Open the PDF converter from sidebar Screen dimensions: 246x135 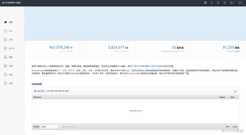click(11, 31)
